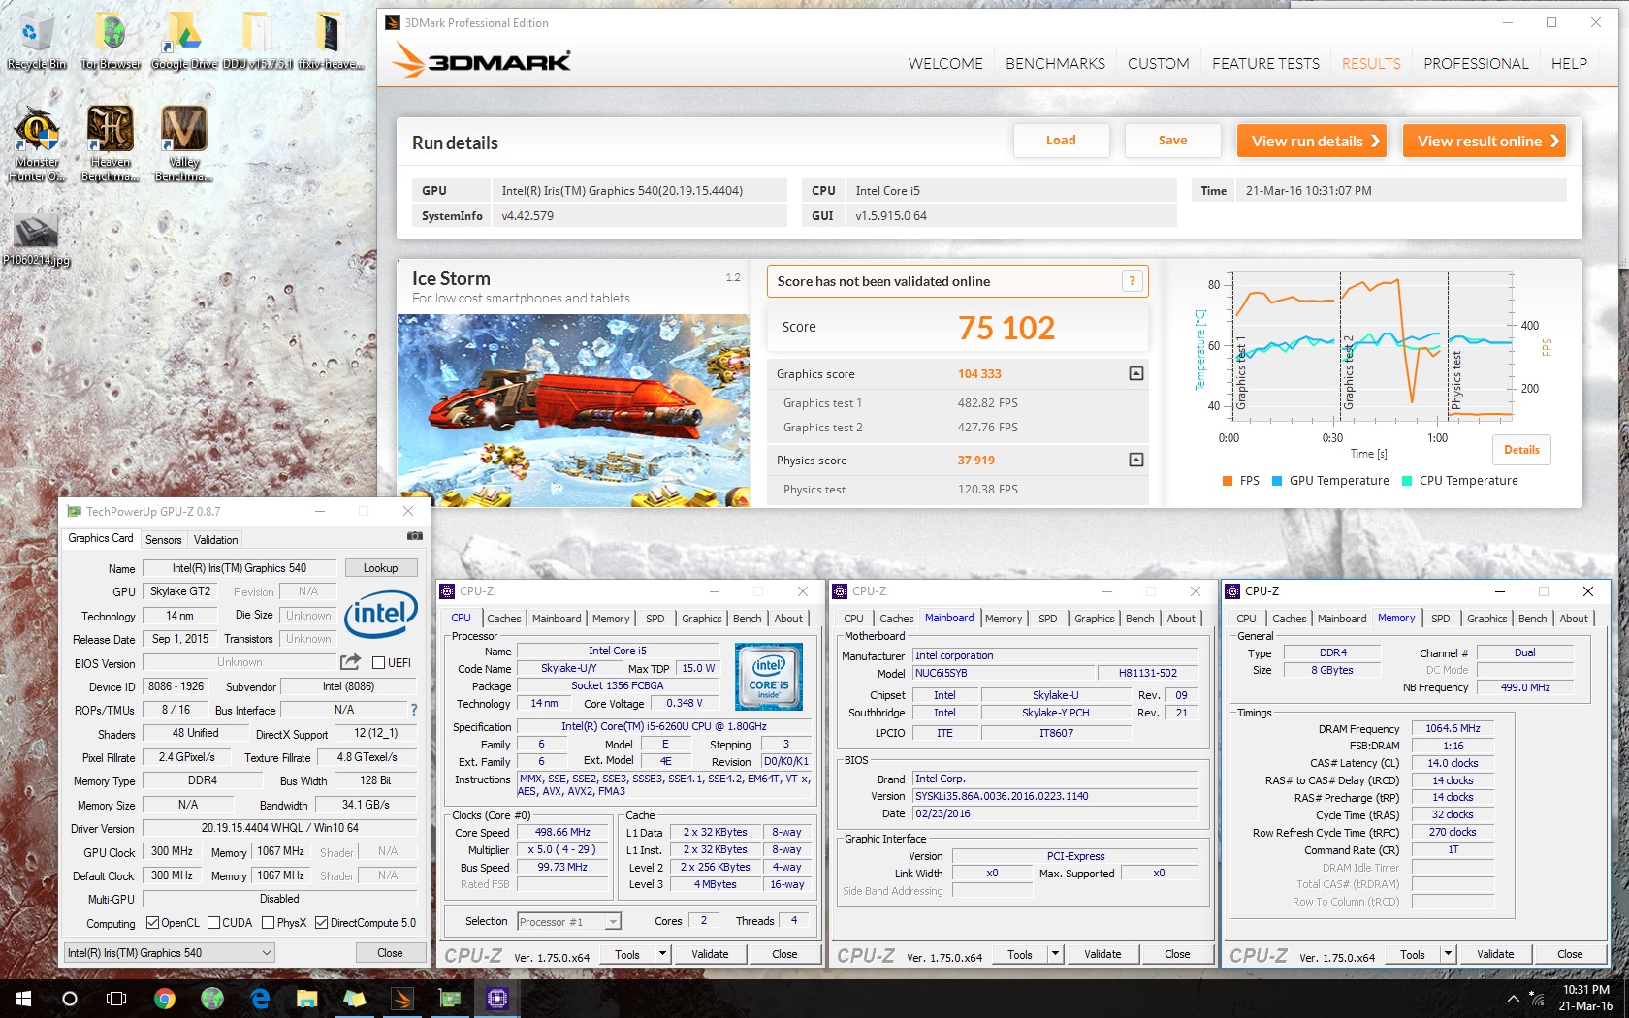Open Tools dropdown arrow in CPU-Z Memory window
This screenshot has height=1018, width=1629.
(1449, 954)
